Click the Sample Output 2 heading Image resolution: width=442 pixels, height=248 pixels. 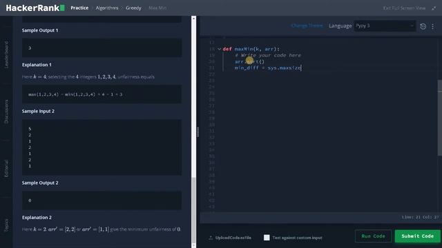click(40, 183)
